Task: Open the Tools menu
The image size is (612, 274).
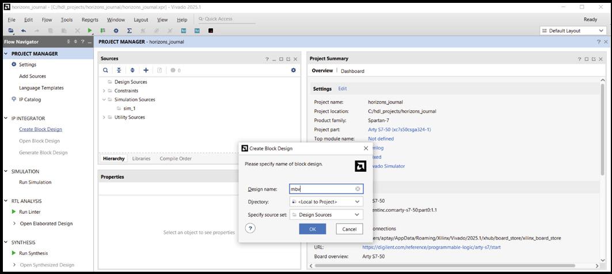Action: pos(67,20)
